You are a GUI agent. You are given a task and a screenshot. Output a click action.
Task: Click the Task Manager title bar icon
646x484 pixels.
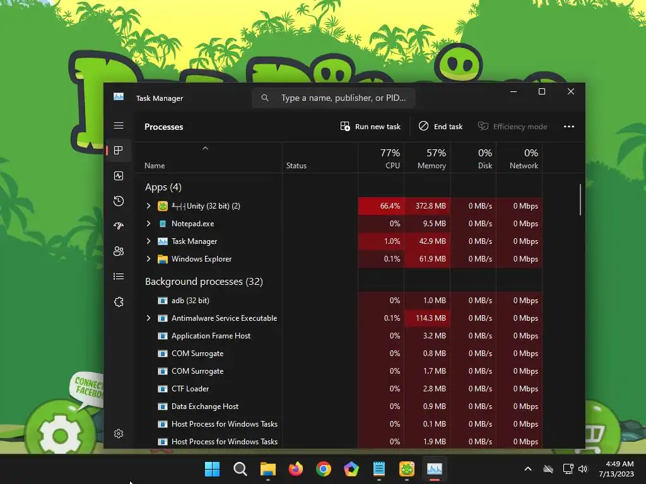pos(119,96)
